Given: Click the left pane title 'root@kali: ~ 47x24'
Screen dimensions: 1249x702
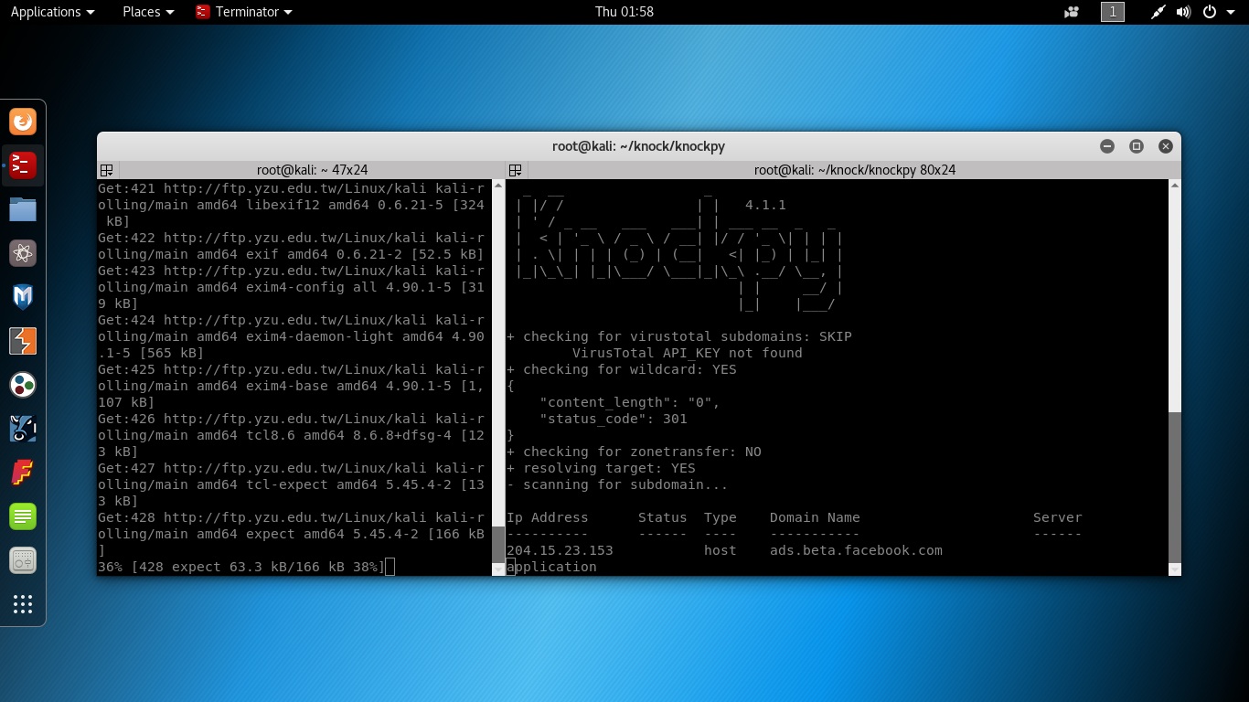Looking at the screenshot, I should click(x=312, y=170).
